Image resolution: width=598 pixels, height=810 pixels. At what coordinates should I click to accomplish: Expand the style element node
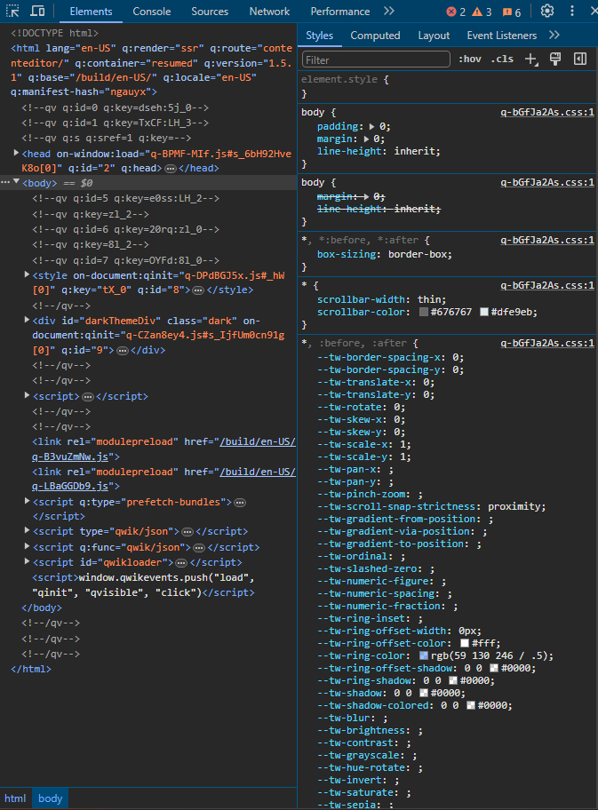coord(27,274)
